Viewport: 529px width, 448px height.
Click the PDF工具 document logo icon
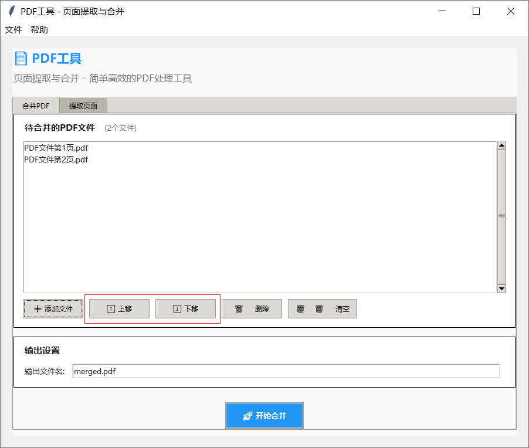click(22, 58)
